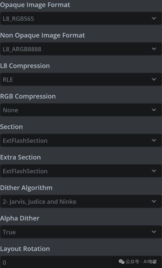The image size is (162, 268).
Task: Click the chevron arrow in Extra Section field
Action: click(154, 171)
